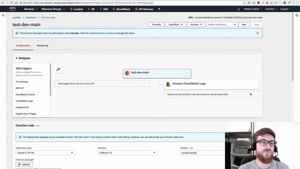The width and height of the screenshot is (300, 169).
Task: Switch to the Monitoring tab
Action: [x=43, y=46]
